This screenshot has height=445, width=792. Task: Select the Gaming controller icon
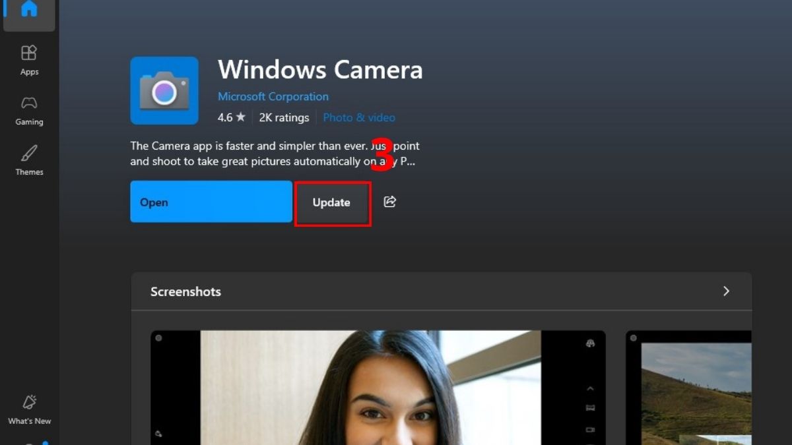[x=29, y=109]
